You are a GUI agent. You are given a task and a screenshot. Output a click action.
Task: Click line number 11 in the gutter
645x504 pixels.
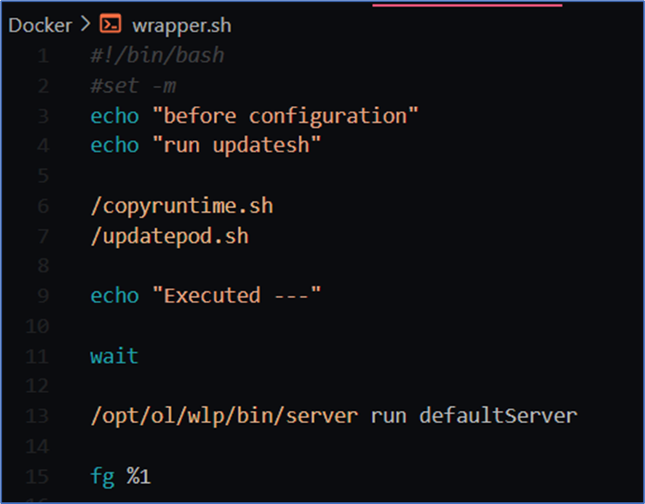39,355
